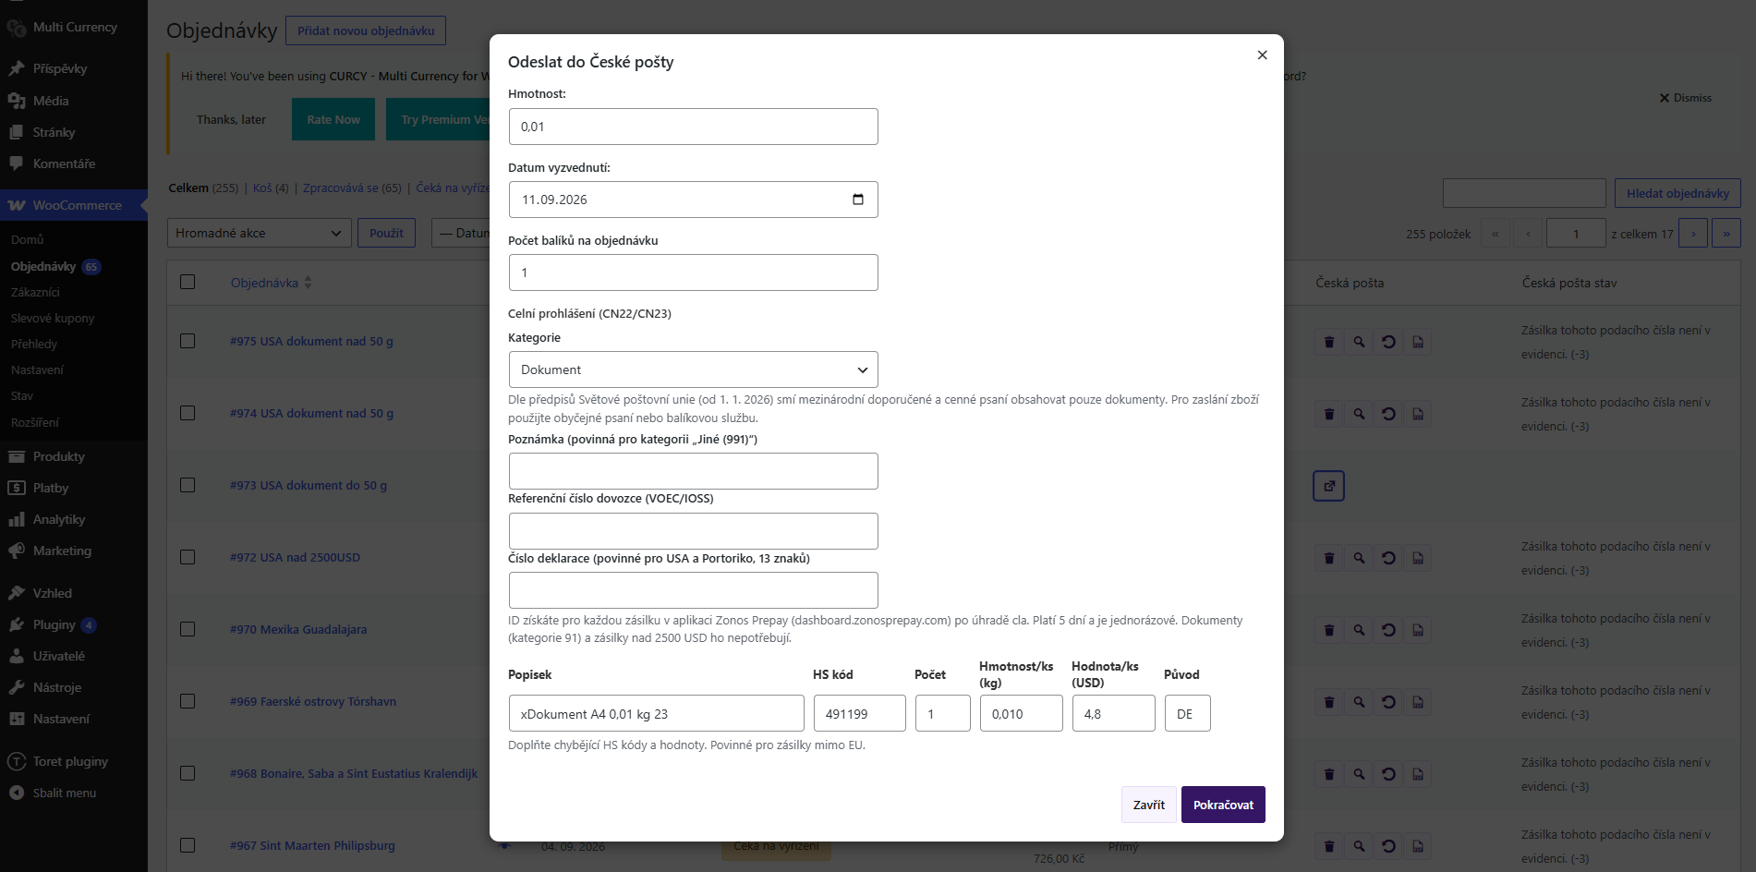Click the order search text box

click(x=1524, y=193)
